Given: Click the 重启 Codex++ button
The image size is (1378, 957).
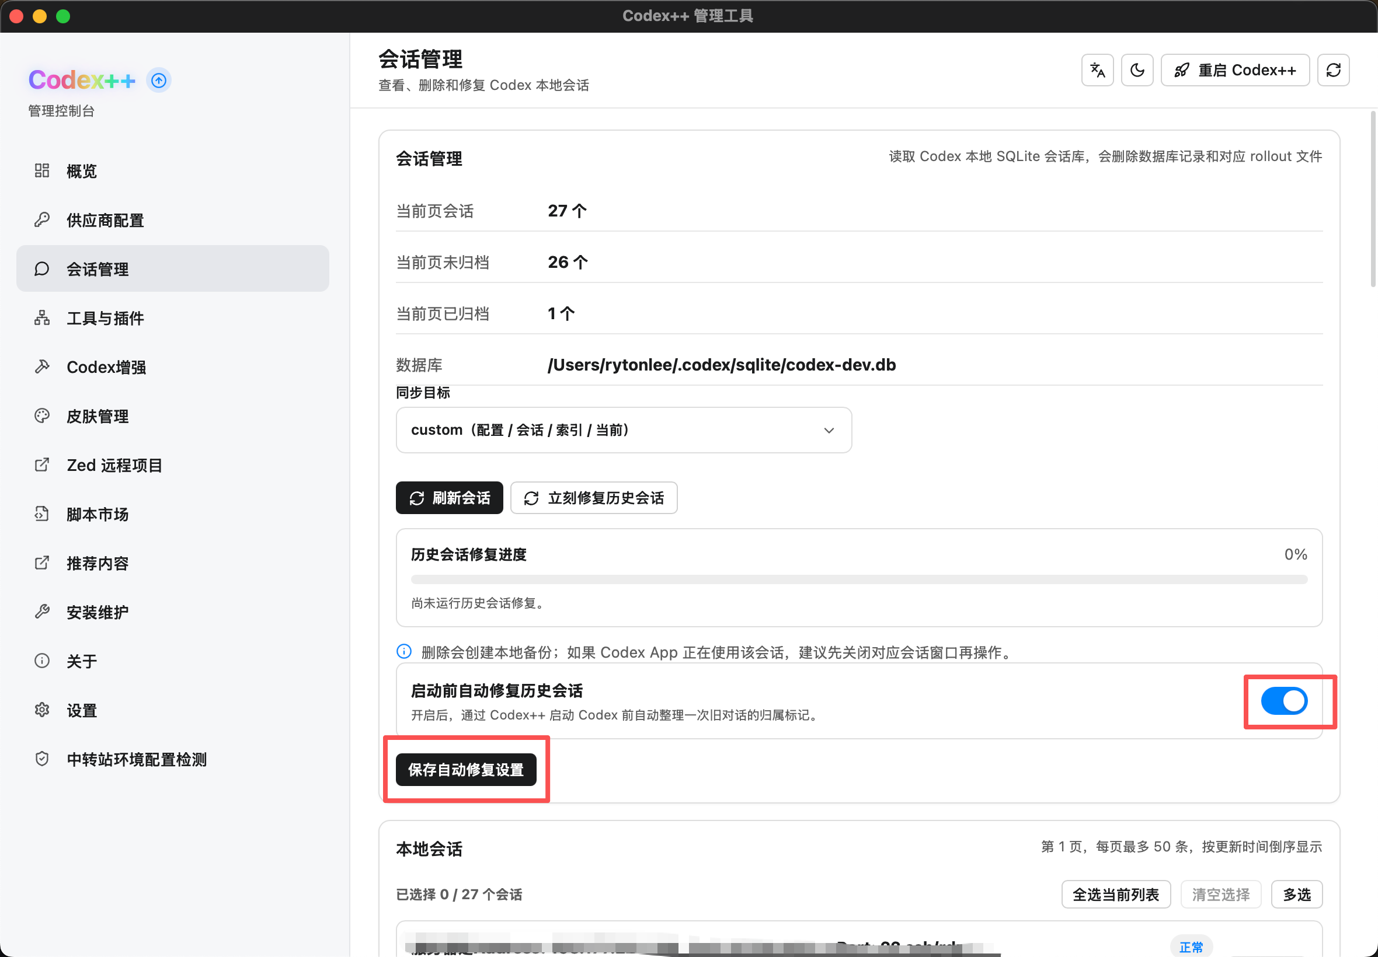Looking at the screenshot, I should click(x=1234, y=70).
